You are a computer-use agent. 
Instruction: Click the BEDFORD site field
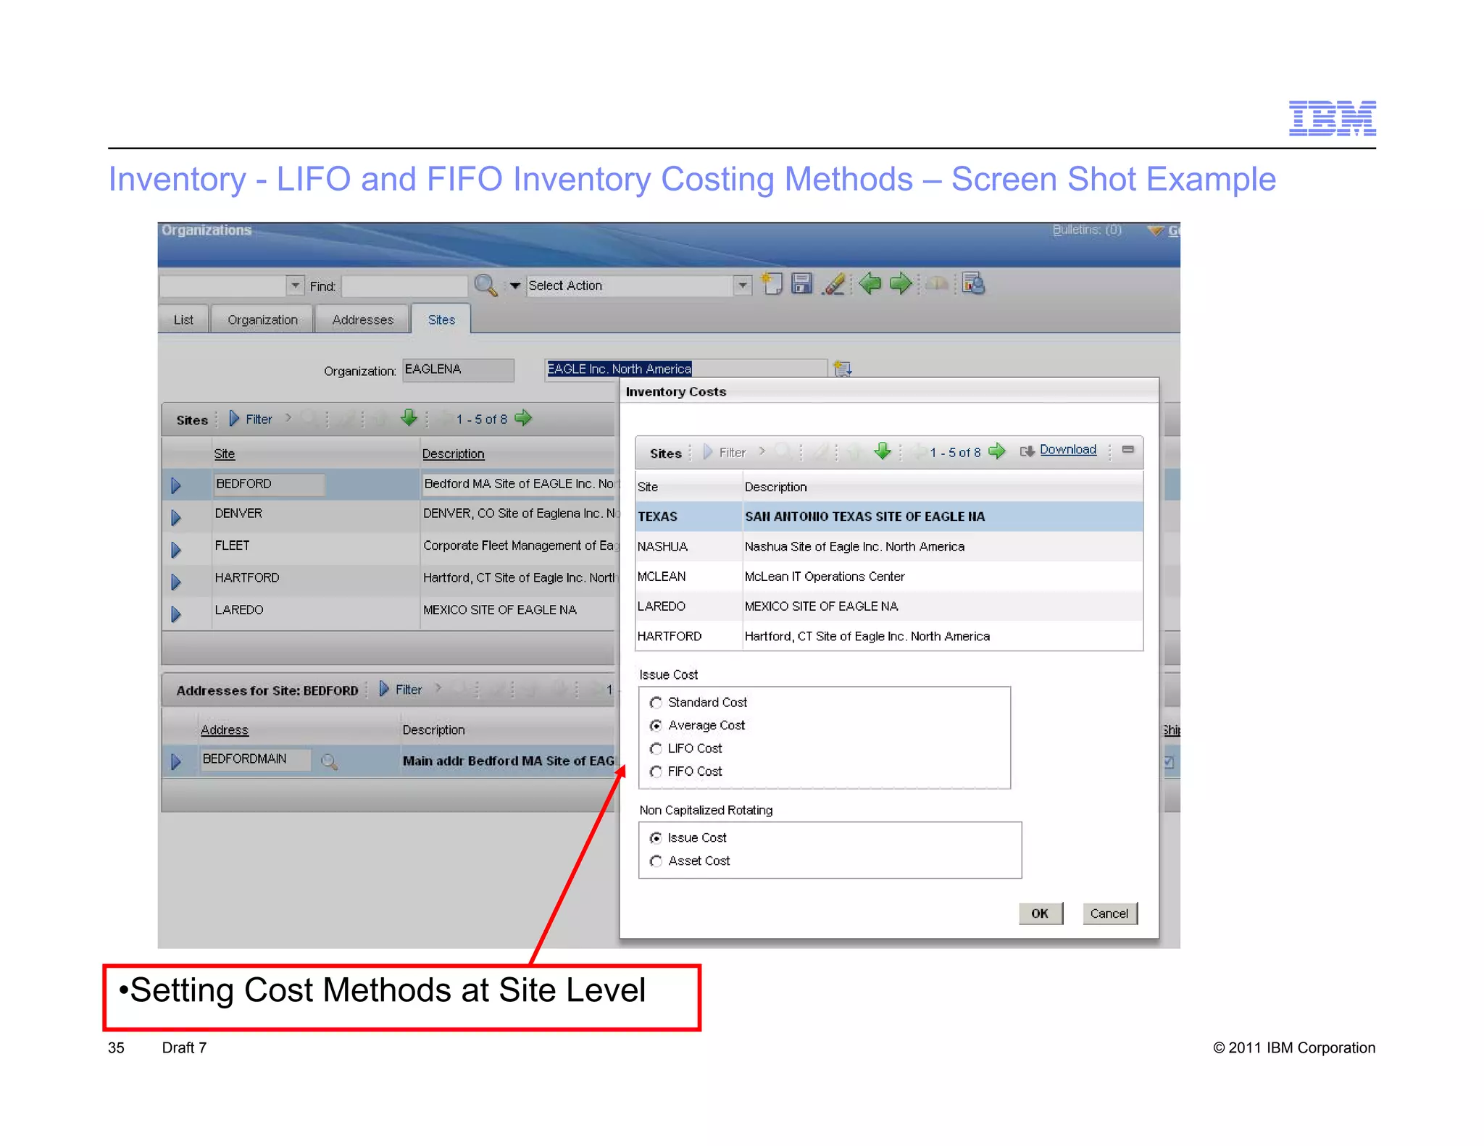coord(269,484)
